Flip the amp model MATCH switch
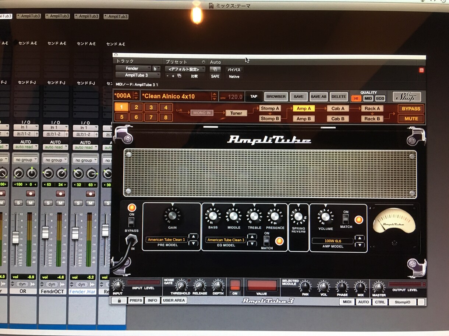 tap(346, 219)
